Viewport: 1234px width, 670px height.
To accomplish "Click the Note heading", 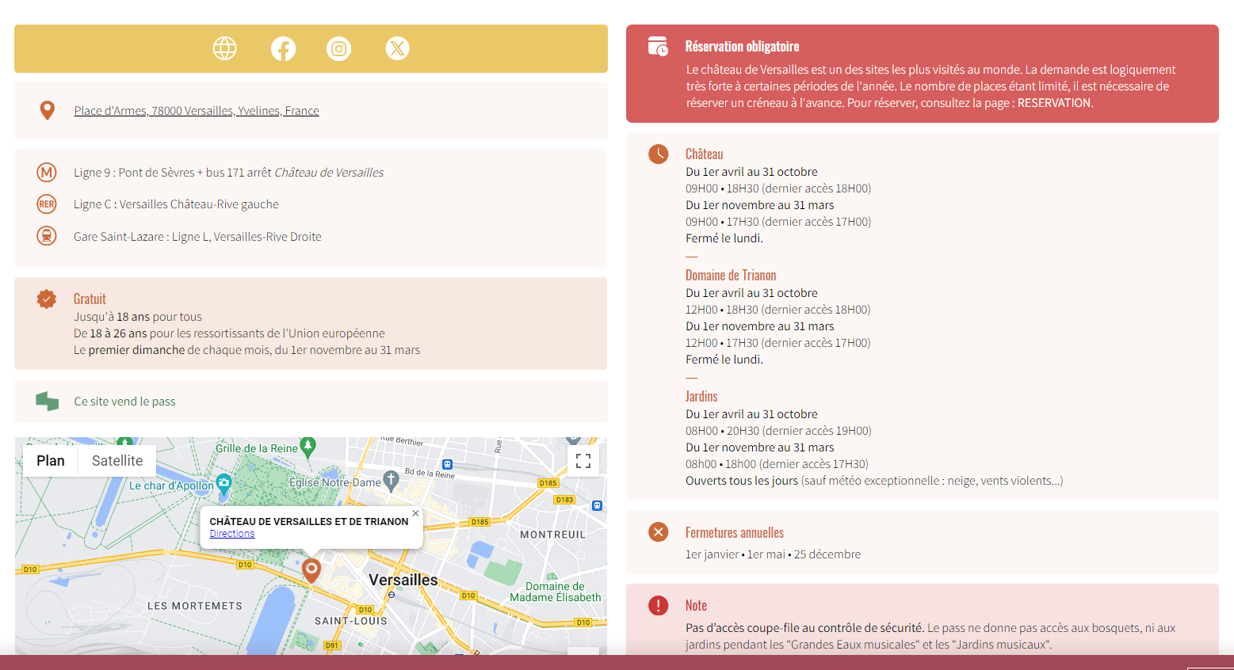I will [x=696, y=606].
